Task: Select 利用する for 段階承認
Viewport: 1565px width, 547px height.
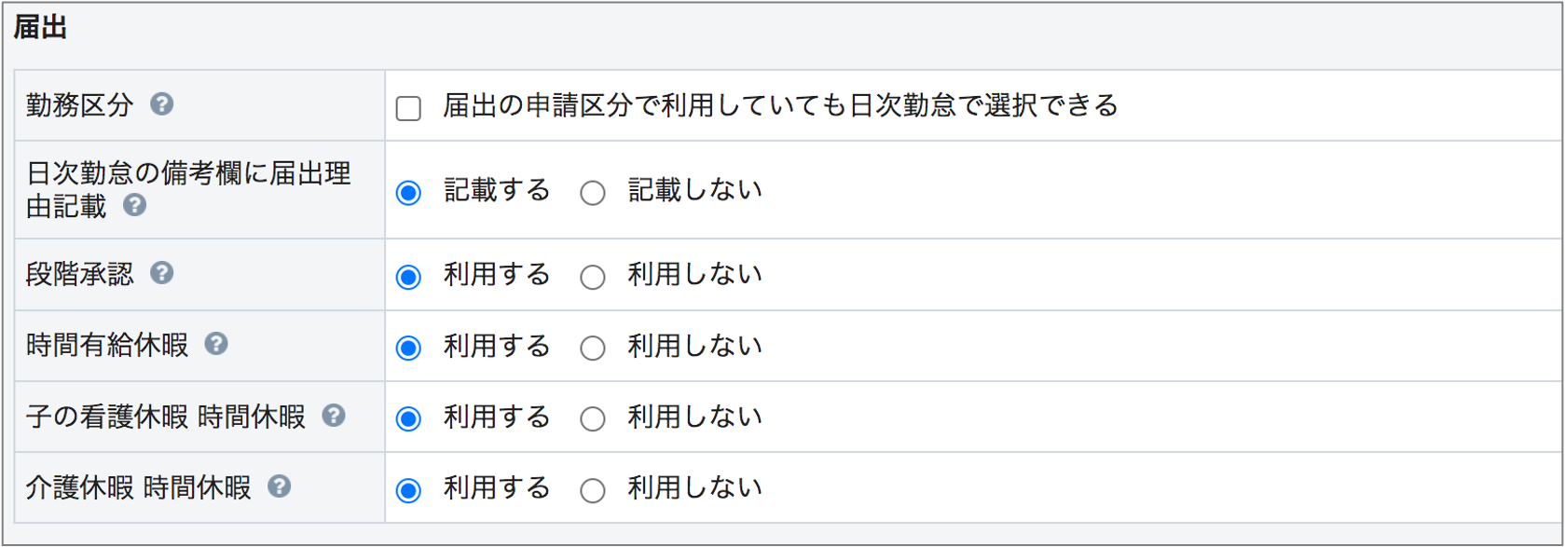Action: click(x=408, y=278)
